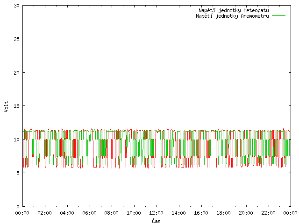Viewport: 299px width, 224px height.
Task: Click the red legend line sample
Action: click(x=278, y=10)
